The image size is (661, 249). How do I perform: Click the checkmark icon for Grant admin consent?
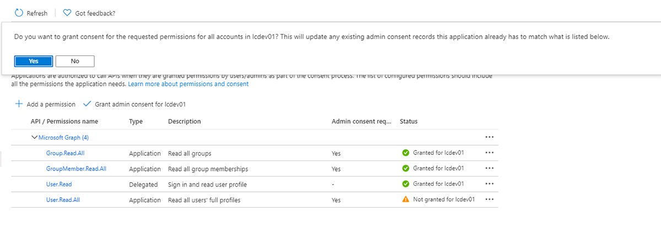86,104
